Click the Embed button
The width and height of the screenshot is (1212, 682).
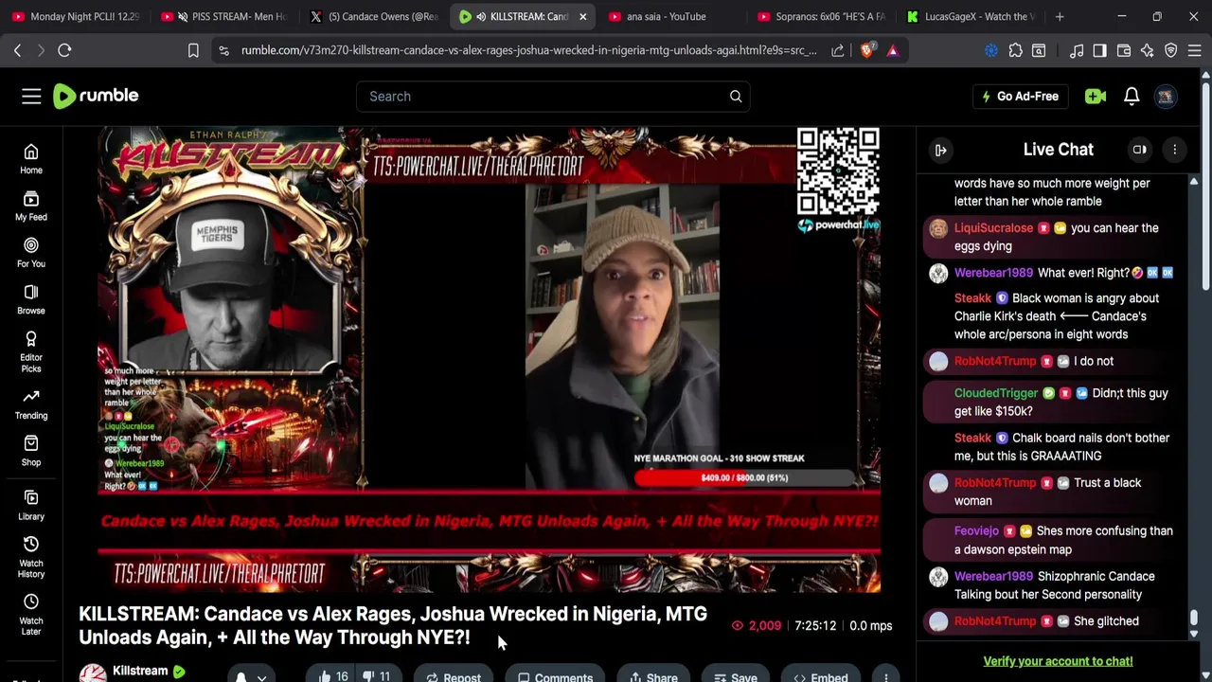click(x=821, y=676)
